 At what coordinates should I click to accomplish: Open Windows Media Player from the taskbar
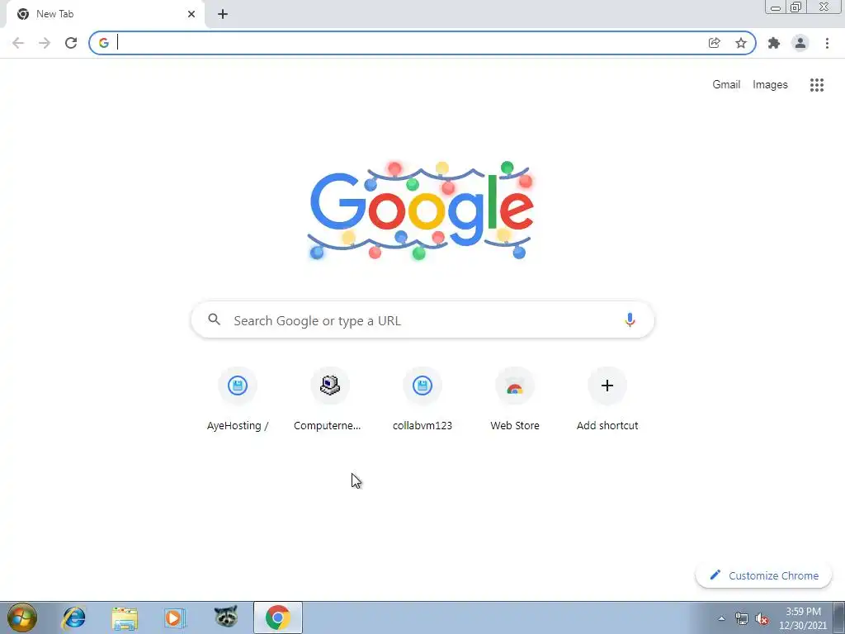tap(175, 617)
